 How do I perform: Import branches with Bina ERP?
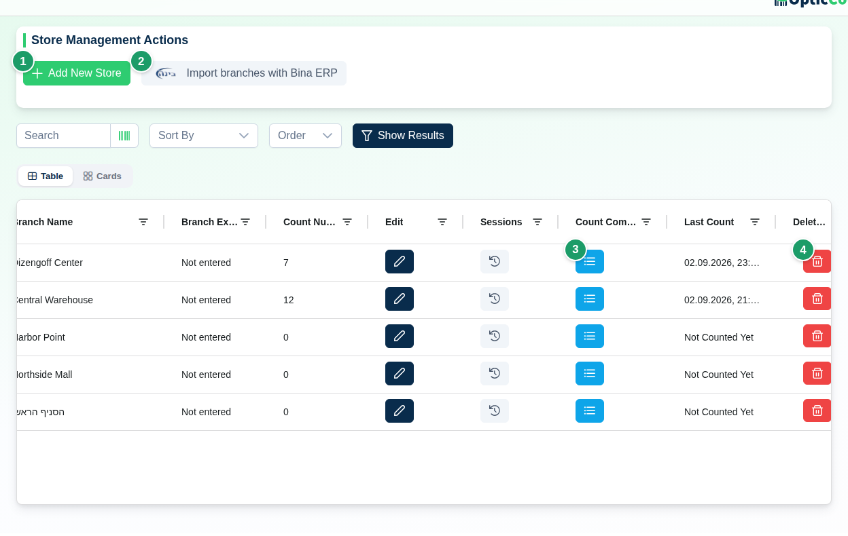pos(244,73)
